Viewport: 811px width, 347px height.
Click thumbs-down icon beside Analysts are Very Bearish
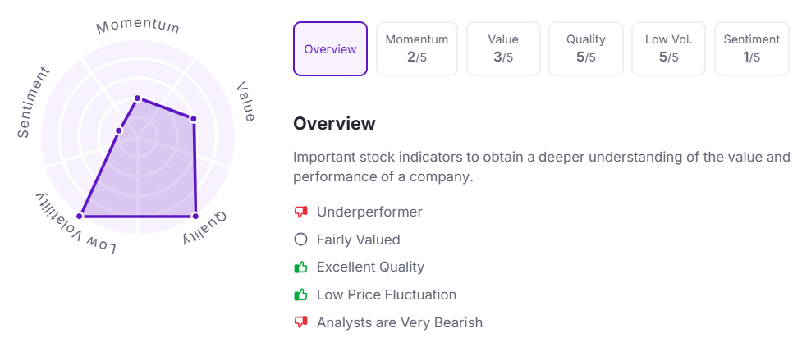pos(300,322)
